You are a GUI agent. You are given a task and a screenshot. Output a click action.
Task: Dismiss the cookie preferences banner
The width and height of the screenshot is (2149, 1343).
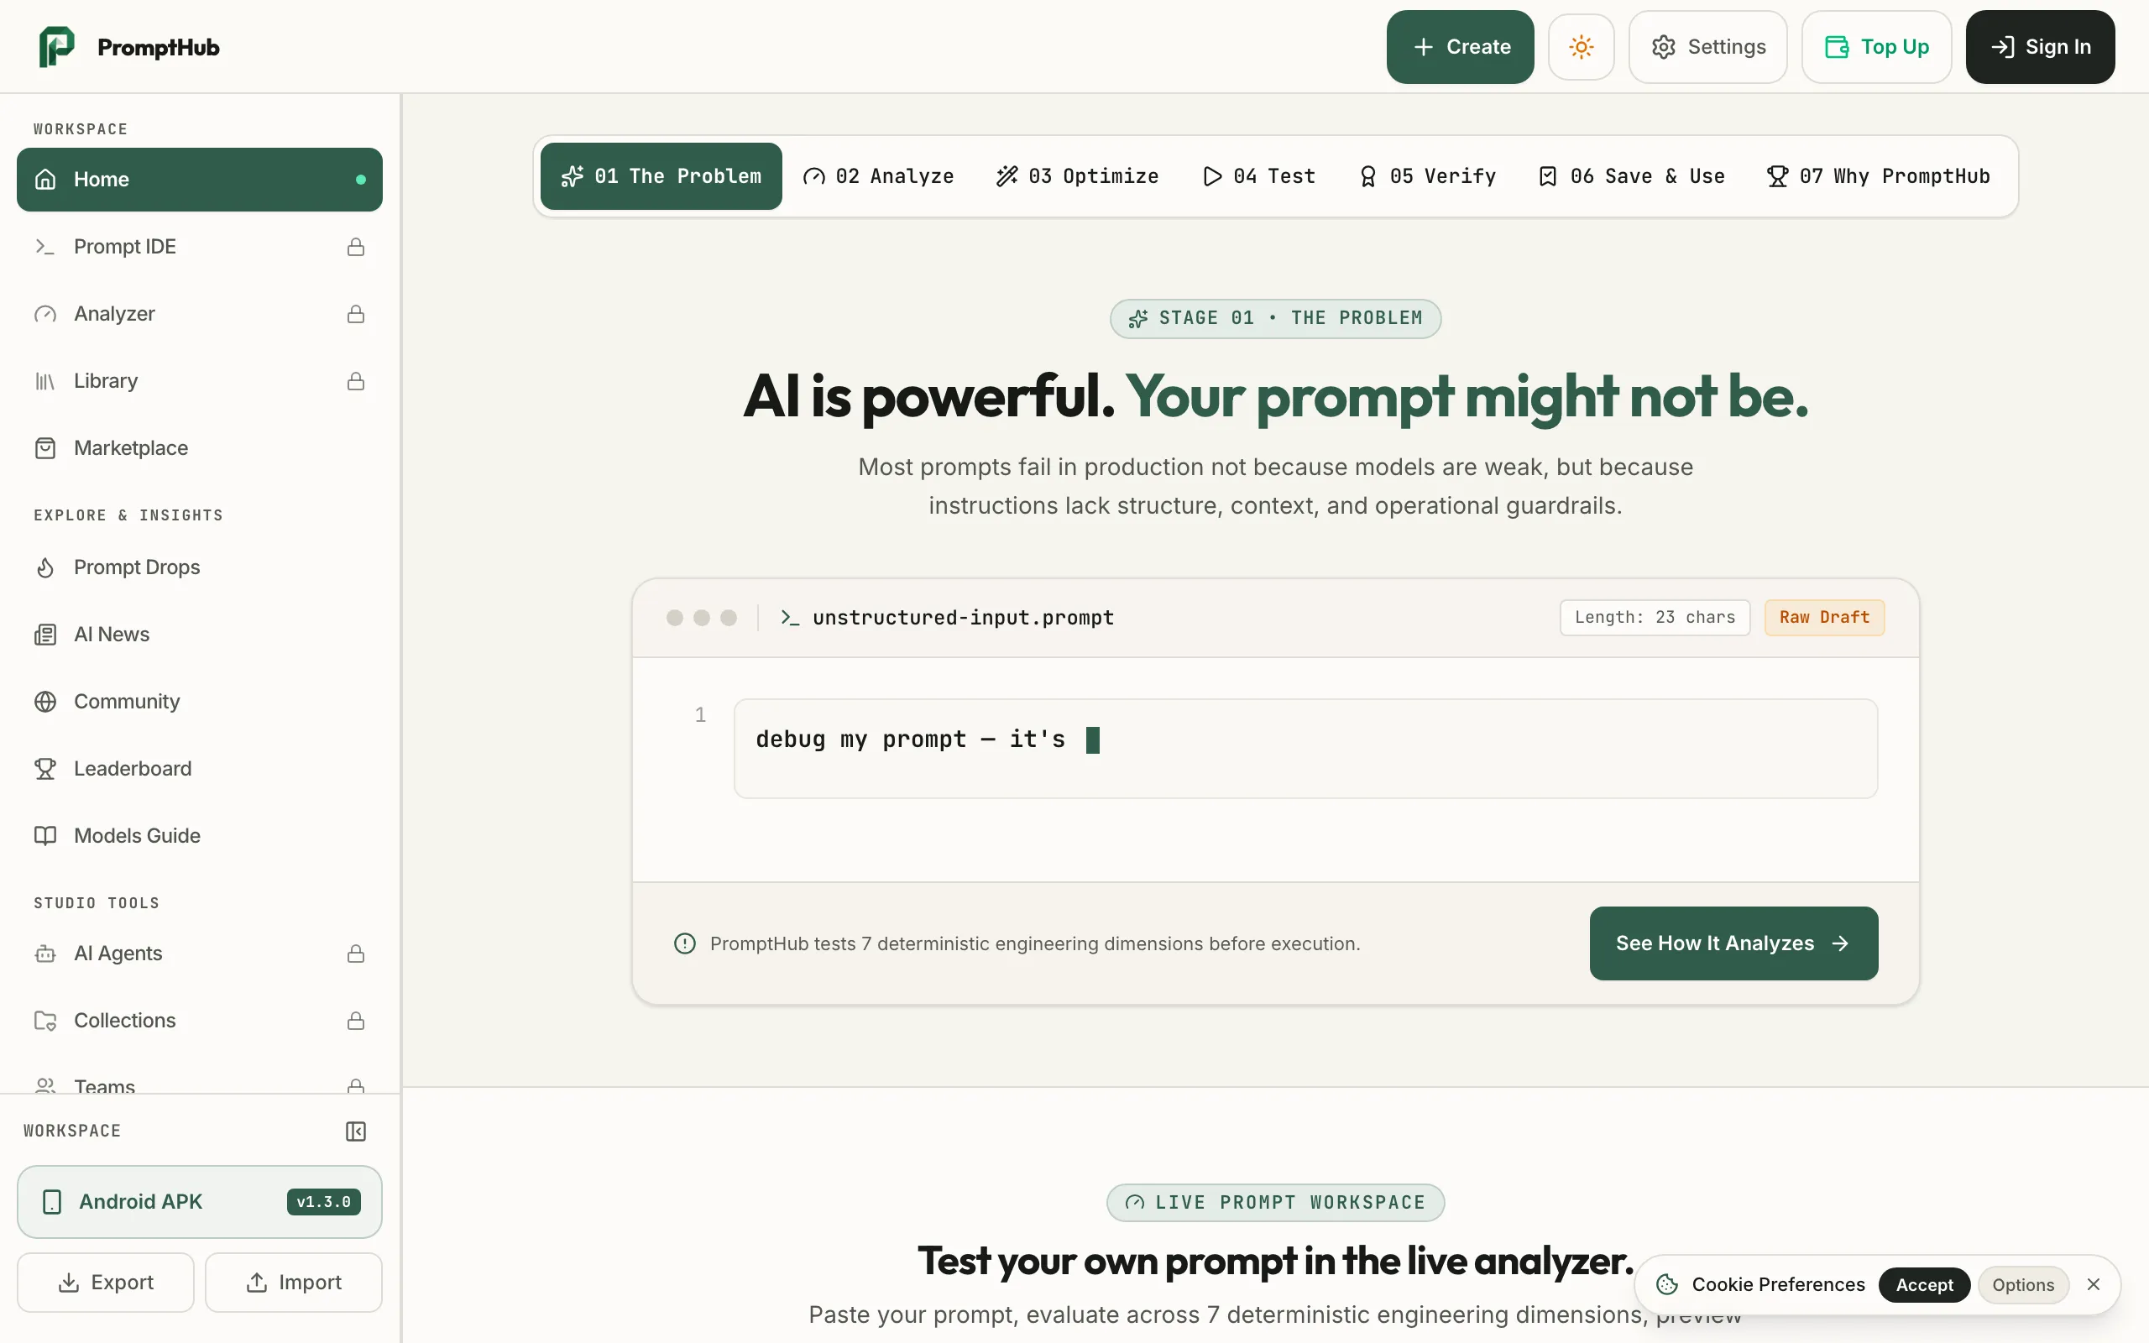[x=2093, y=1284]
